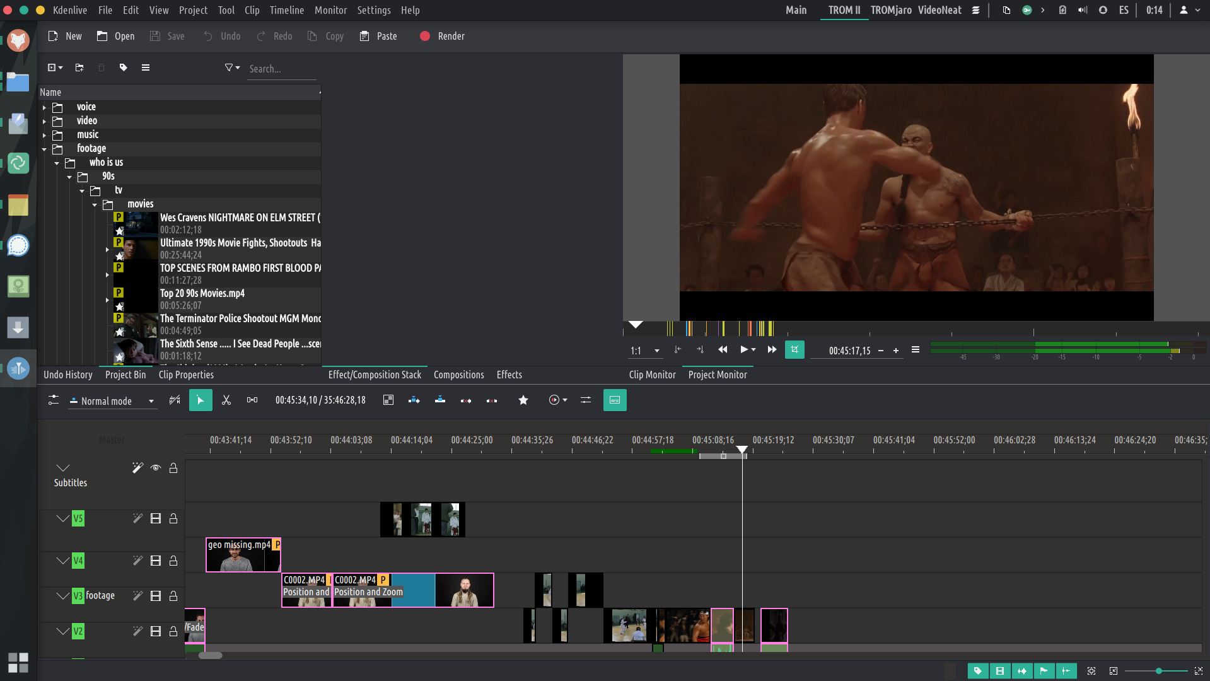Click the Save button

pyautogui.click(x=167, y=37)
